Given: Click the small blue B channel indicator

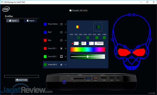Looking at the screenshot, I should 88,43.
